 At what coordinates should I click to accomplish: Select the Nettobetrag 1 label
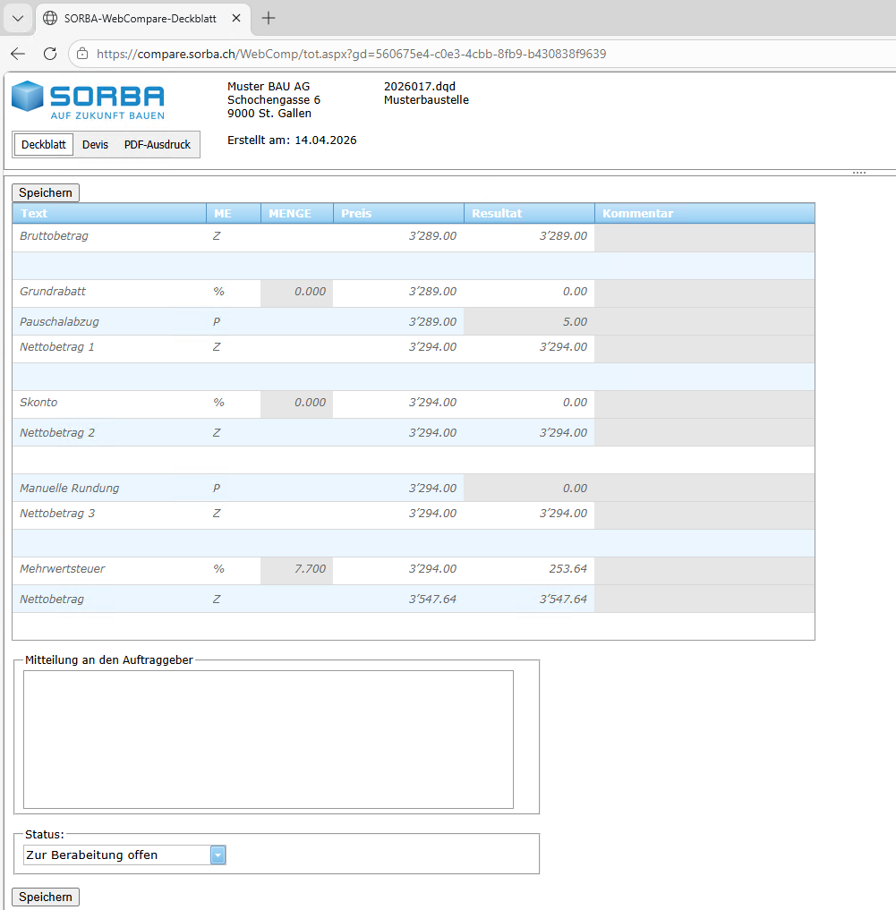(x=57, y=347)
